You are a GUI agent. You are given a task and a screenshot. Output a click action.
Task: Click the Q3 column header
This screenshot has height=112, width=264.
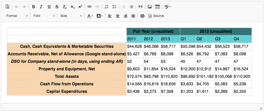click(224, 39)
